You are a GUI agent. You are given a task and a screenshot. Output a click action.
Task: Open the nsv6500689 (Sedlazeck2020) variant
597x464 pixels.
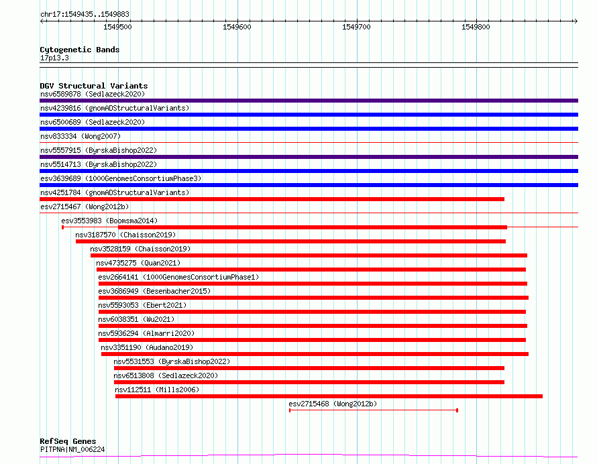[93, 122]
